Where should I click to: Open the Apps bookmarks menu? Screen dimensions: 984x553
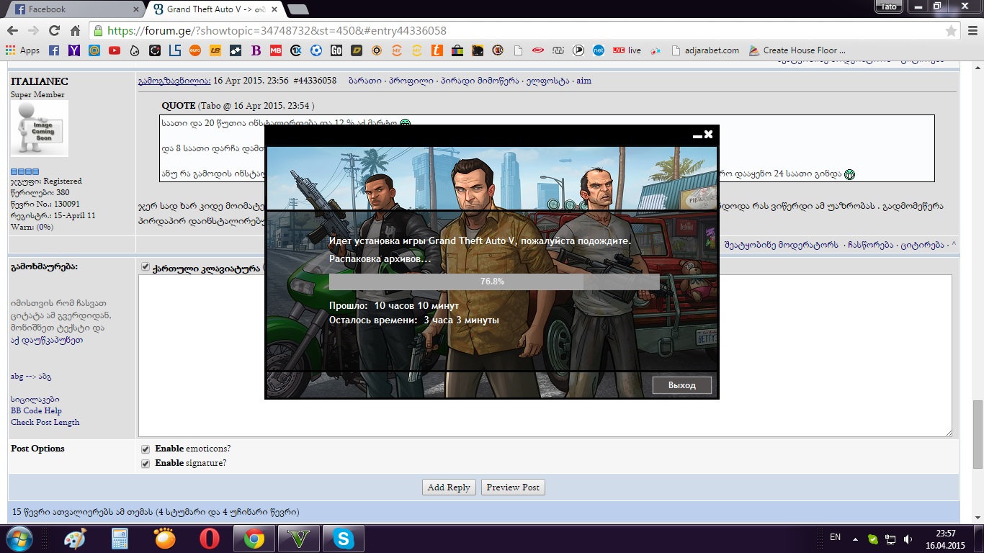click(x=22, y=50)
